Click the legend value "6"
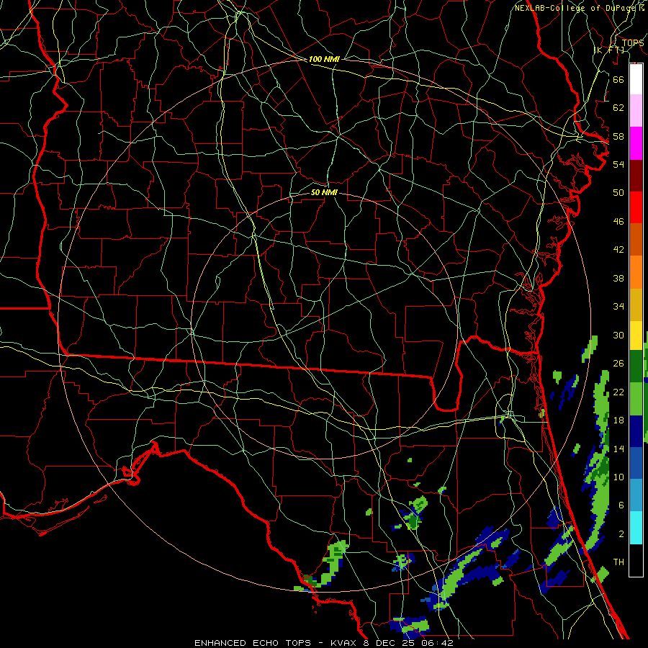648x648 pixels. (621, 505)
